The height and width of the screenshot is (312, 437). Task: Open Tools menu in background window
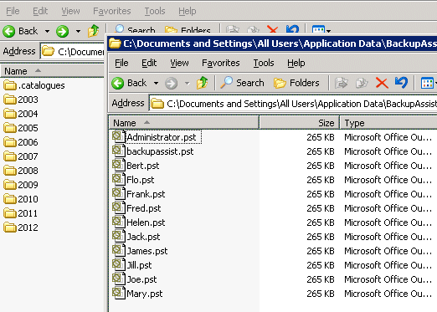click(x=155, y=11)
